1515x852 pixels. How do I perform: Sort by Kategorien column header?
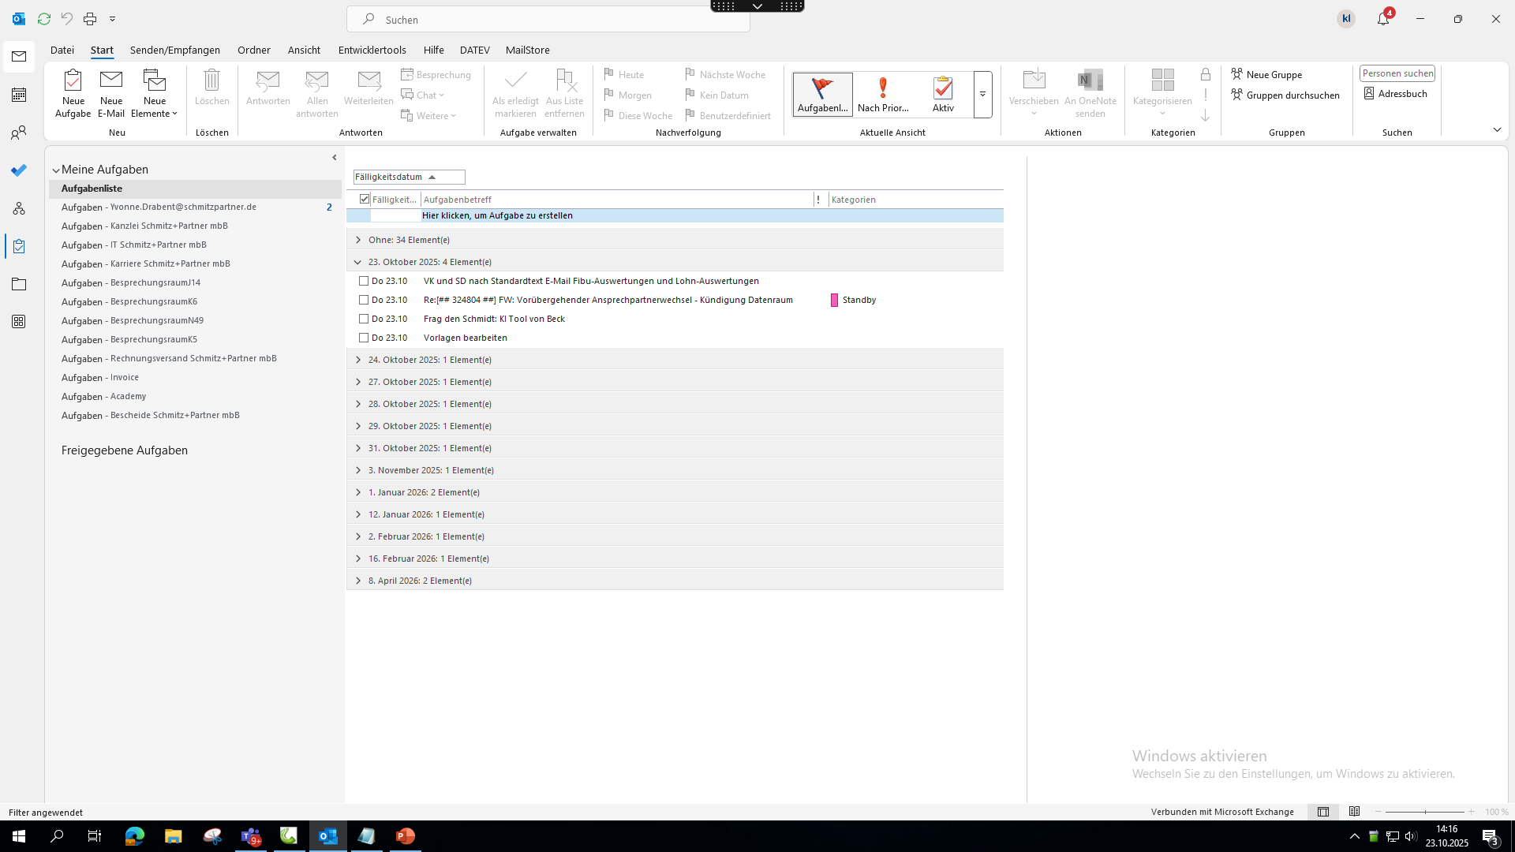click(x=915, y=200)
